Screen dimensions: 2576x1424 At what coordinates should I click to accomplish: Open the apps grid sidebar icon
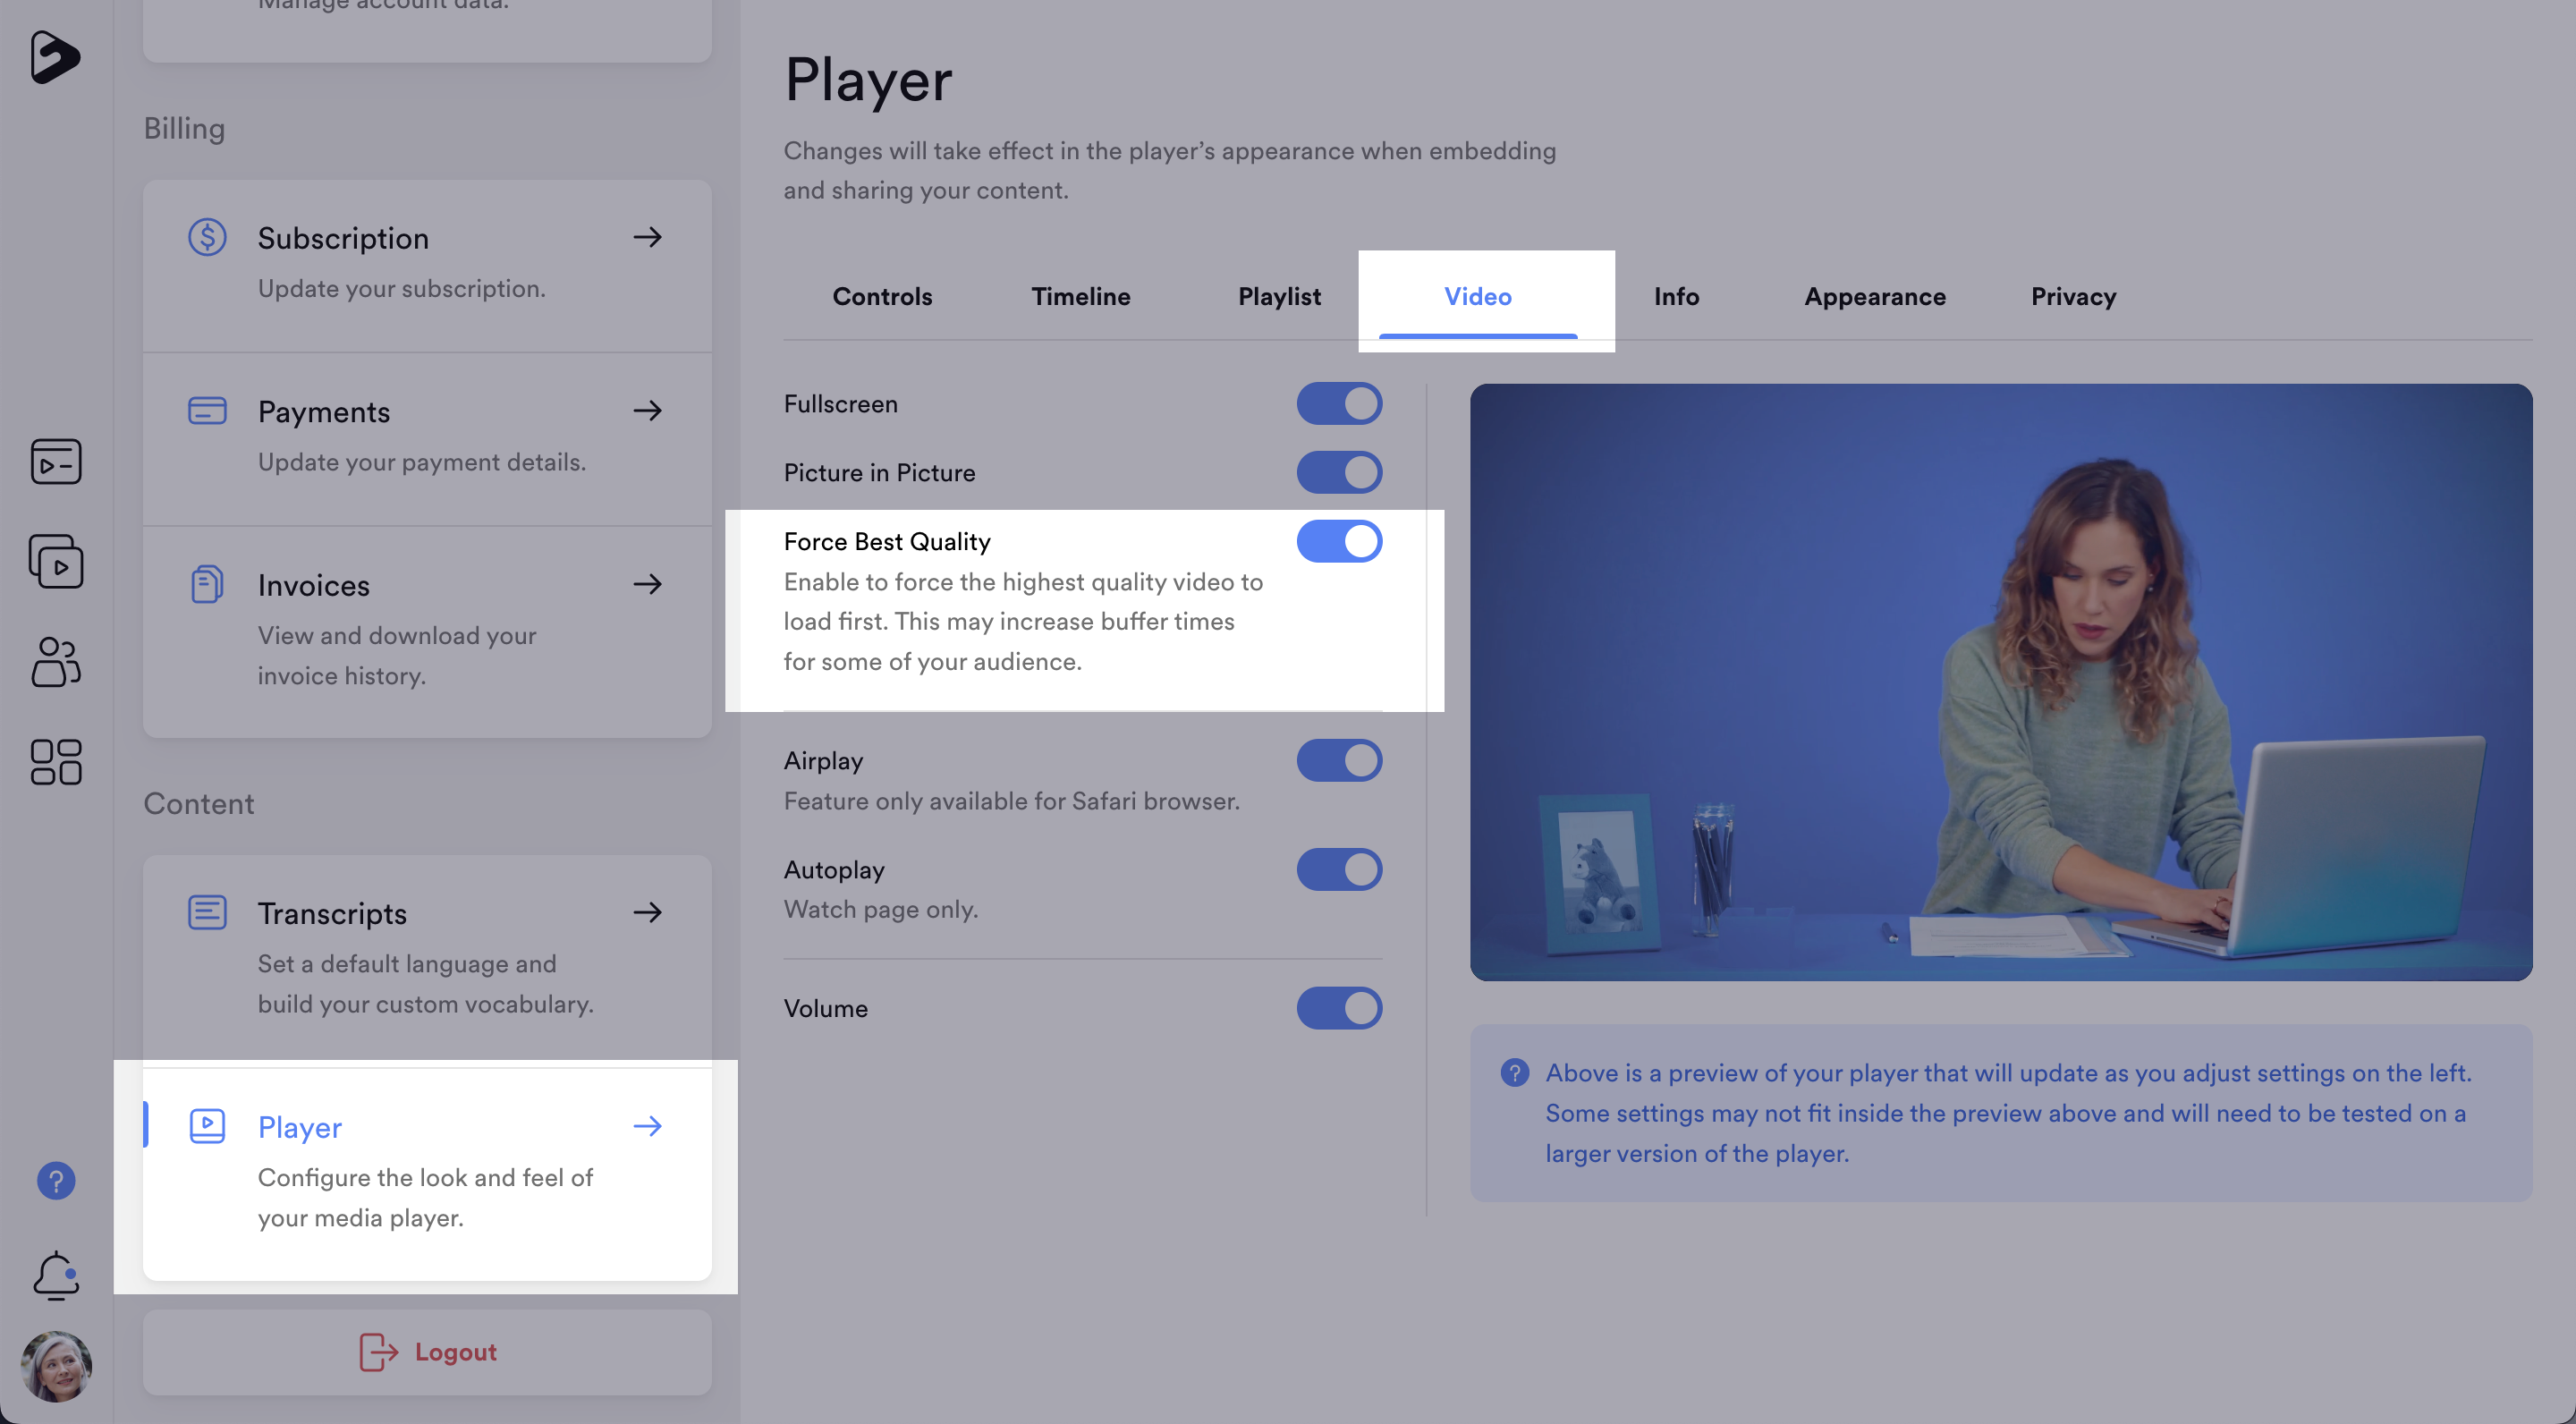tap(56, 762)
